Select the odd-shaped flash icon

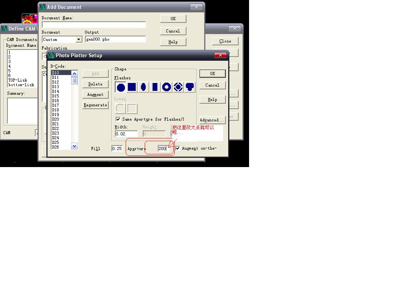point(189,87)
